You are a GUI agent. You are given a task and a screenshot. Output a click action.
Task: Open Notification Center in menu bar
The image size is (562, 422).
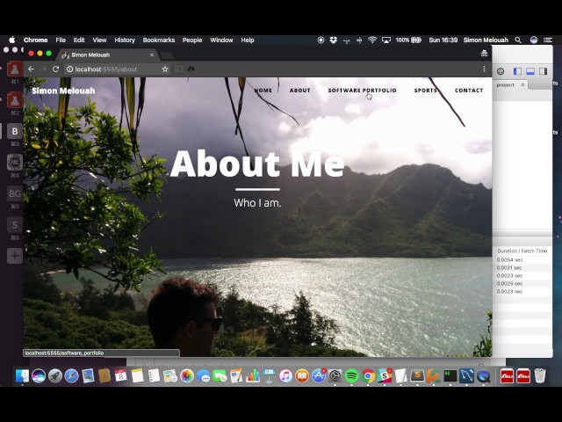point(548,40)
